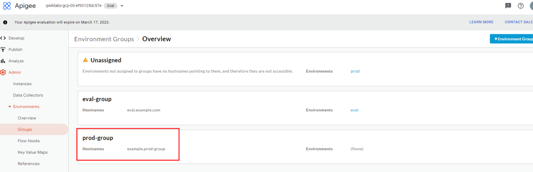Viewport: 533px width, 172px height.
Task: Select Instances in the Admin section
Action: coord(22,84)
